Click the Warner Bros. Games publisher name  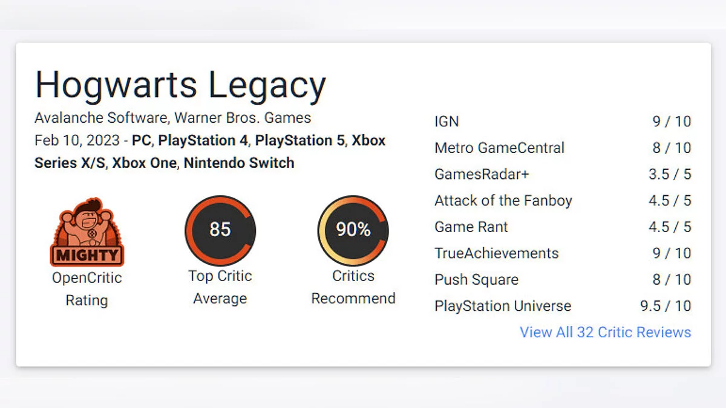(243, 118)
